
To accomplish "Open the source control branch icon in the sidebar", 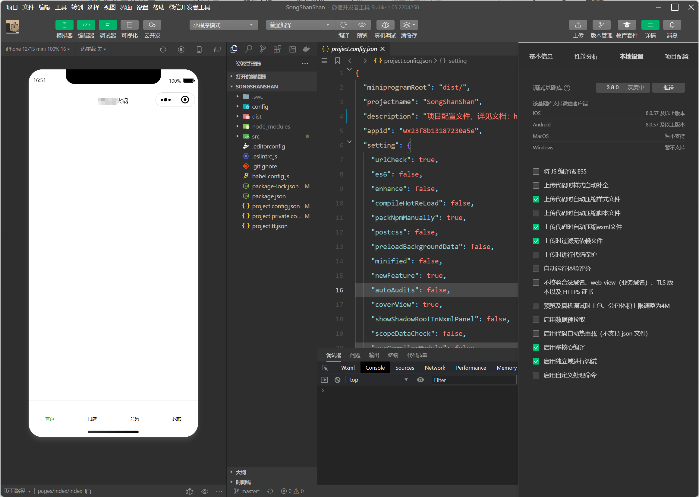I will tap(263, 49).
